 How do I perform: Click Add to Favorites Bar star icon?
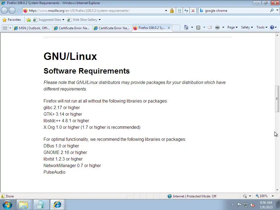(x=28, y=20)
